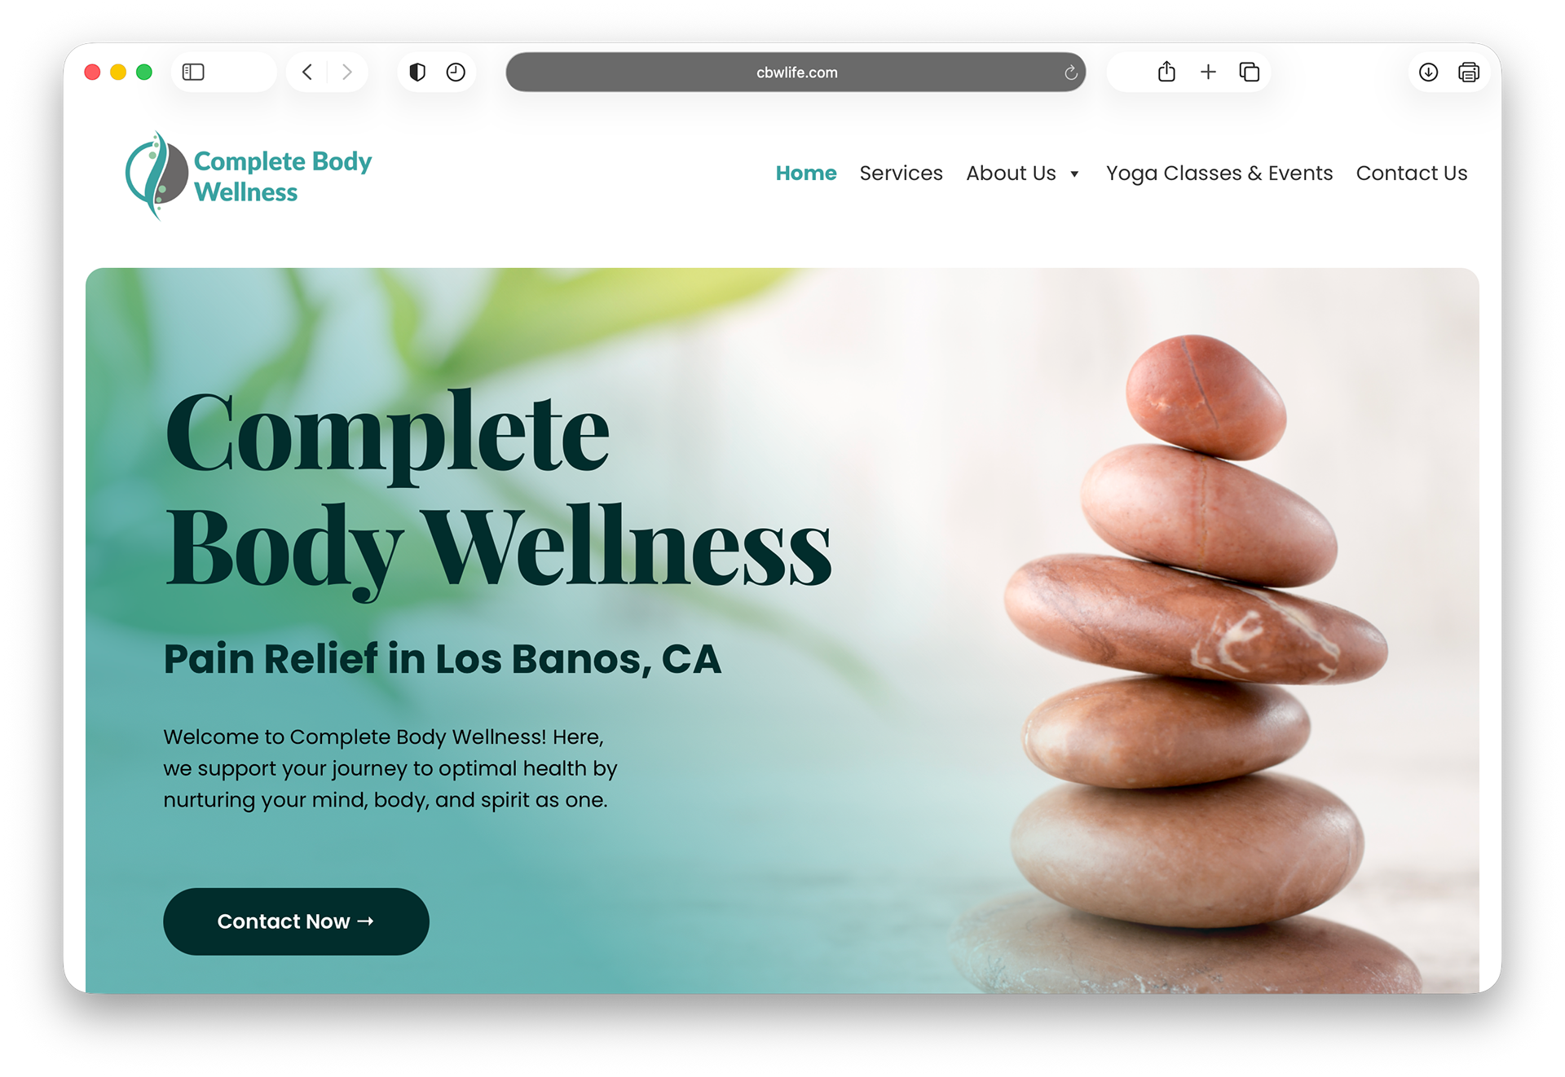Click the cbwlife.com address bar
Viewport: 1565px width, 1077px height.
click(x=796, y=73)
